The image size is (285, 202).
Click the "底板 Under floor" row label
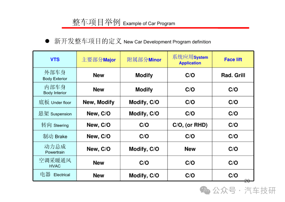point(55,102)
